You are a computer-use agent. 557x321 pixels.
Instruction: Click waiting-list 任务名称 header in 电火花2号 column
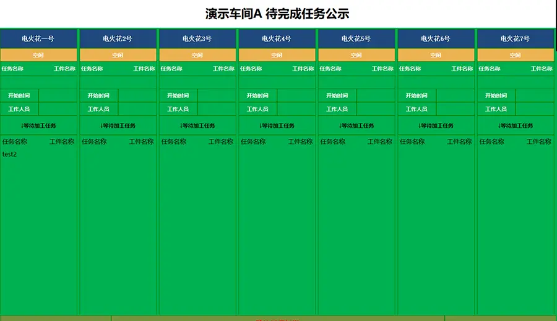point(94,142)
